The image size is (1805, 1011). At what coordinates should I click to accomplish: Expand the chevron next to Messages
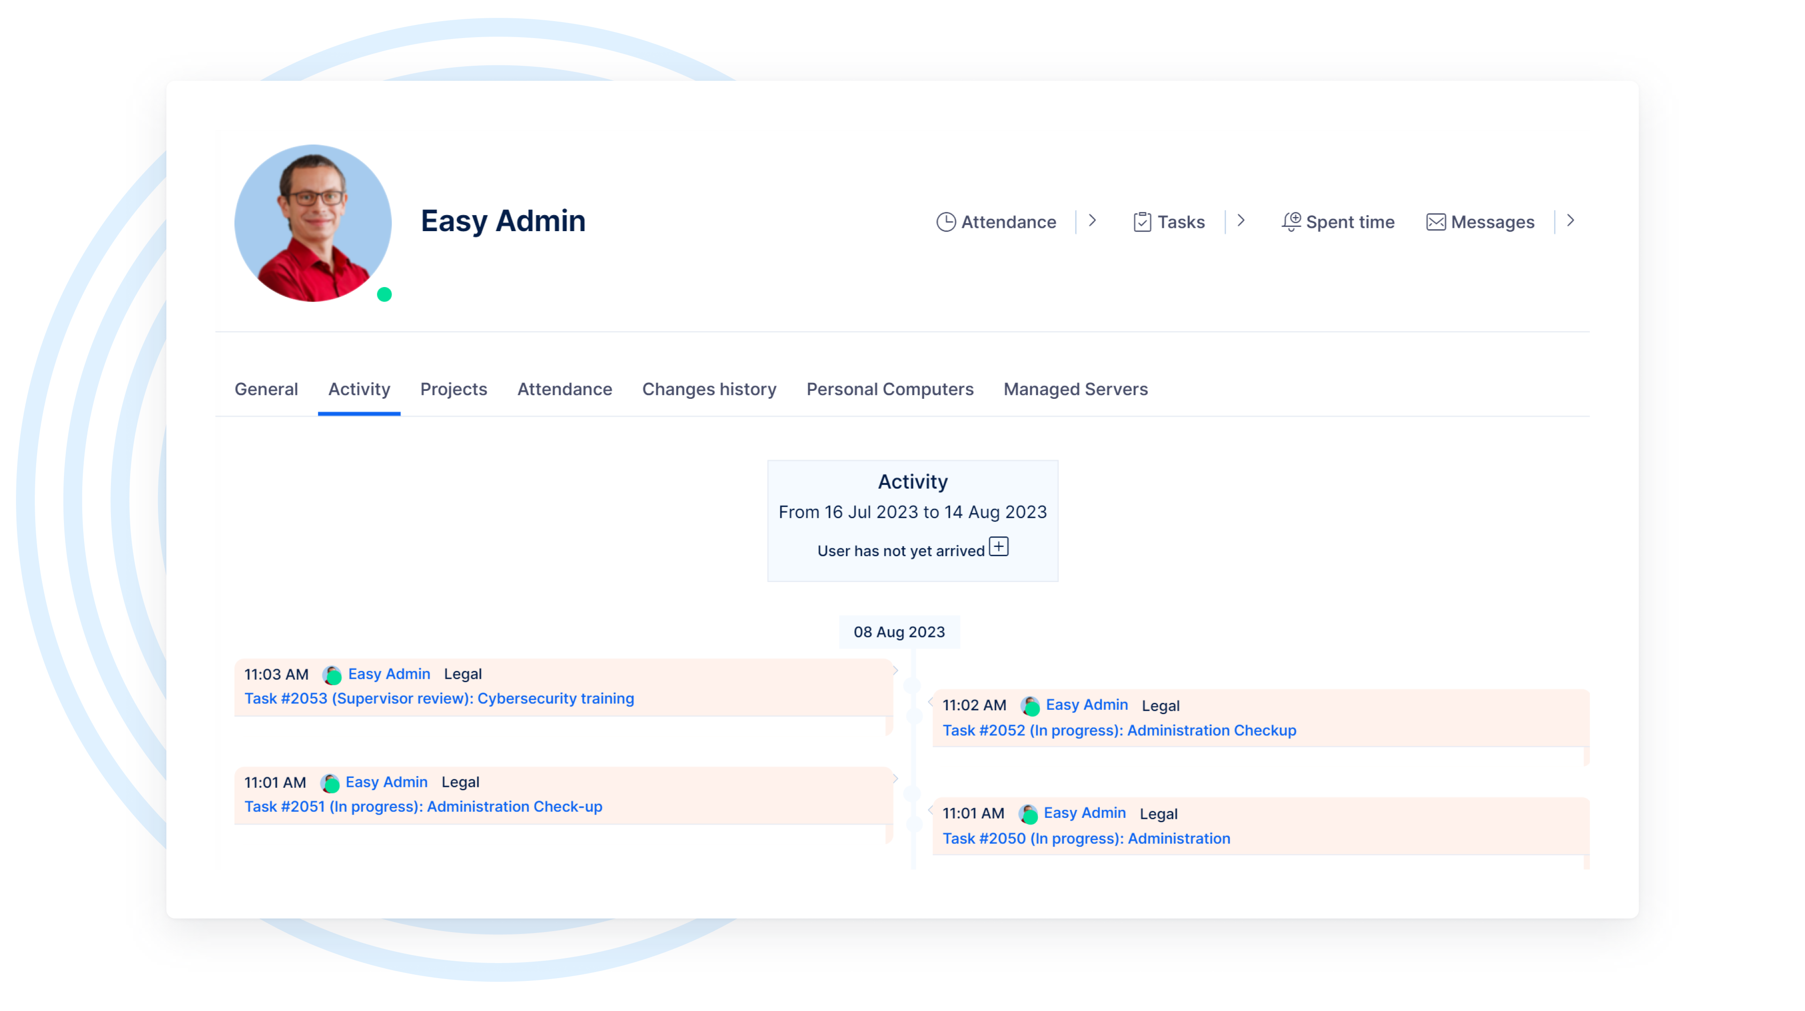click(1570, 221)
